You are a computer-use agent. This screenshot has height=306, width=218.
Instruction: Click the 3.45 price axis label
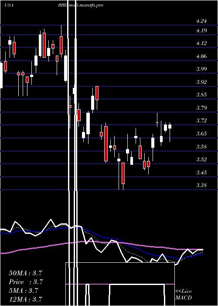pos(201,173)
